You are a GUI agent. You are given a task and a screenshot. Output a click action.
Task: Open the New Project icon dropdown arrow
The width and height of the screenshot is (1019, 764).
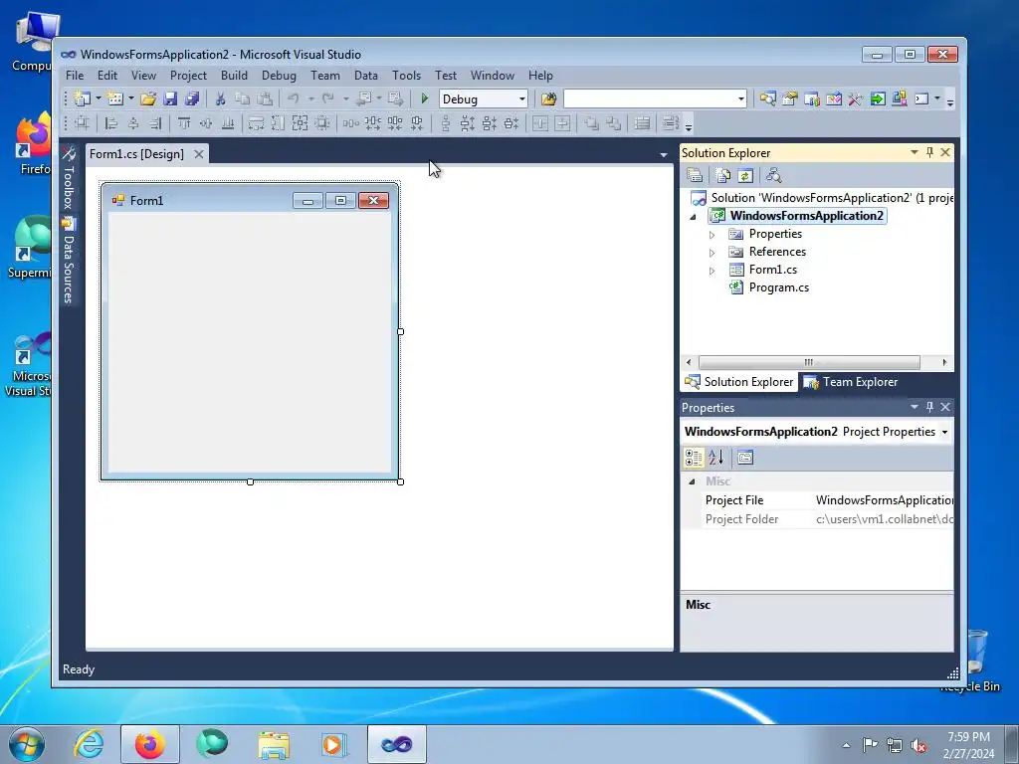point(99,98)
